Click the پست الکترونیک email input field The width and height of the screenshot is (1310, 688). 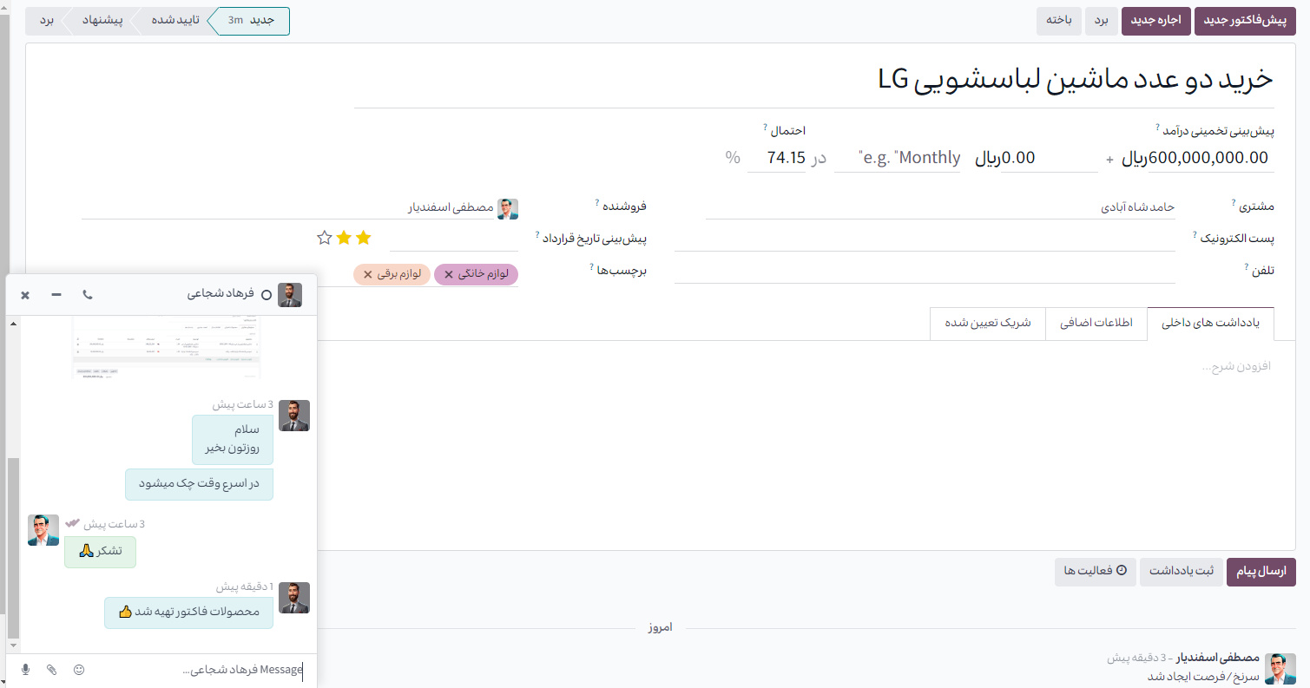pyautogui.click(x=925, y=239)
